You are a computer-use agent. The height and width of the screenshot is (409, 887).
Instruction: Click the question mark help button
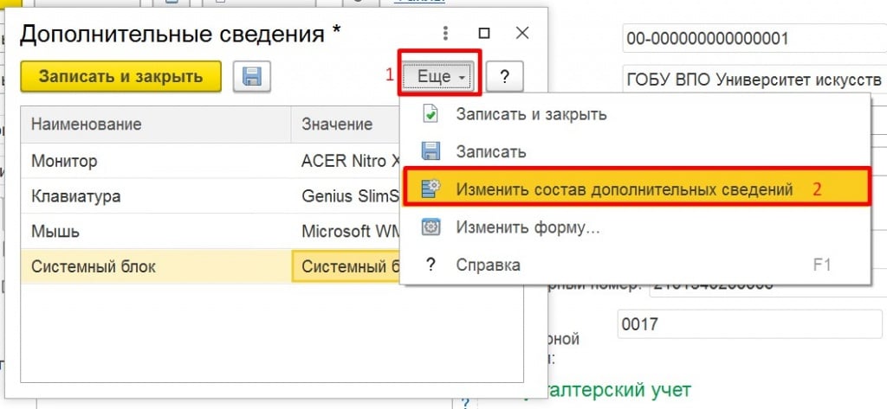point(505,77)
